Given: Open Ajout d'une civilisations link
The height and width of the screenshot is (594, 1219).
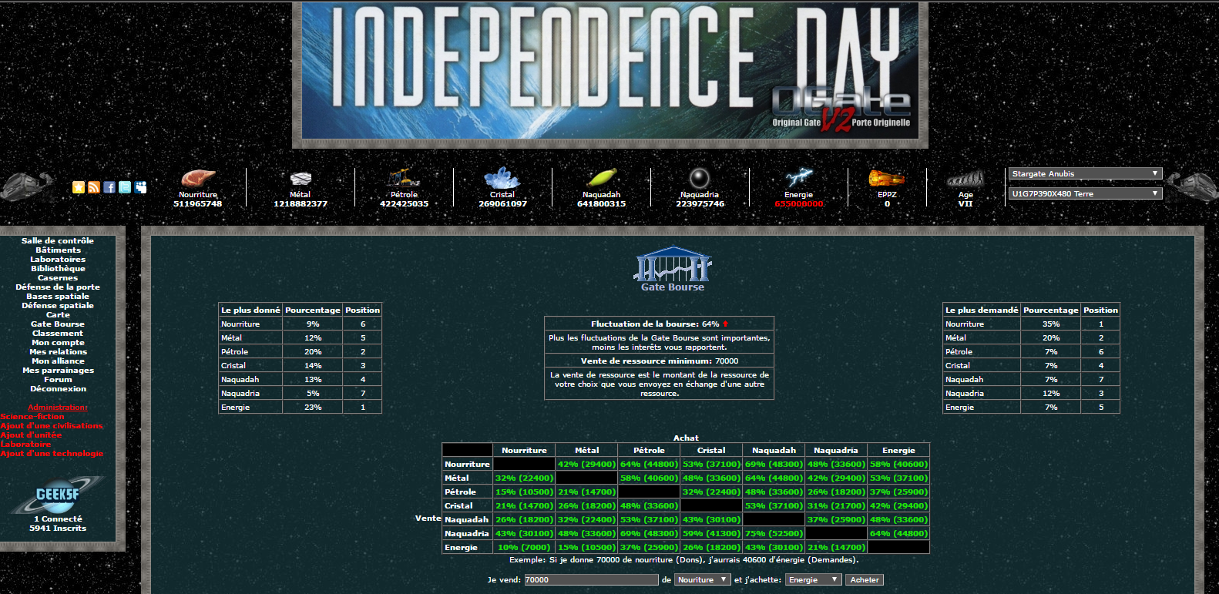Looking at the screenshot, I should pyautogui.click(x=52, y=425).
